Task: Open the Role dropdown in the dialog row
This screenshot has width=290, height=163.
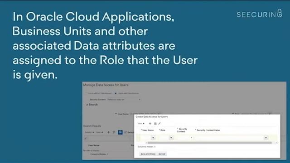Action: (x=171, y=138)
